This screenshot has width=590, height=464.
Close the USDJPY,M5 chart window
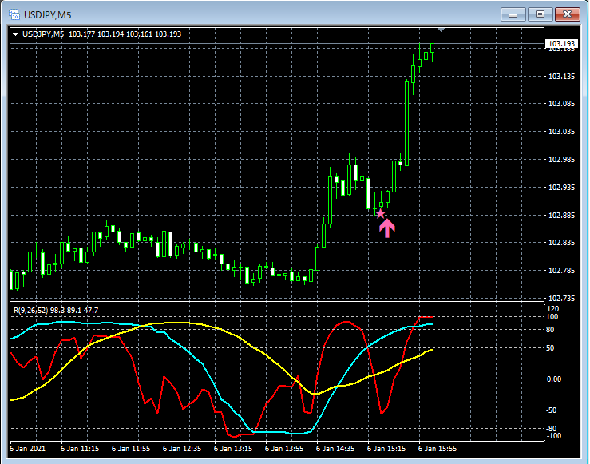[x=567, y=14]
